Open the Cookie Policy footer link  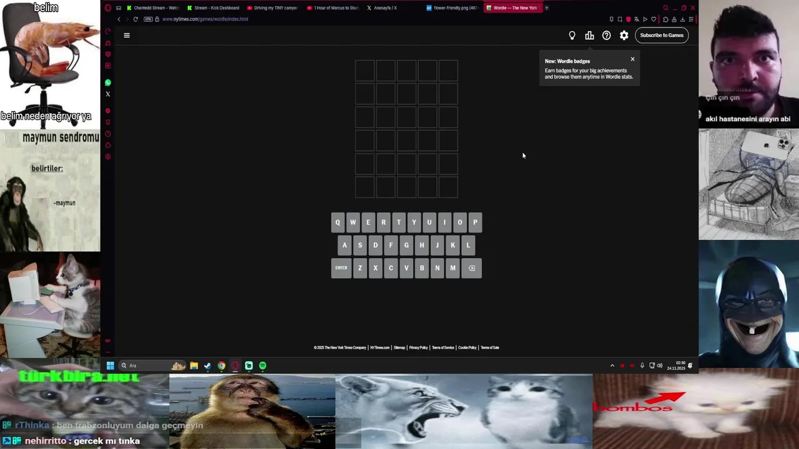pos(467,347)
